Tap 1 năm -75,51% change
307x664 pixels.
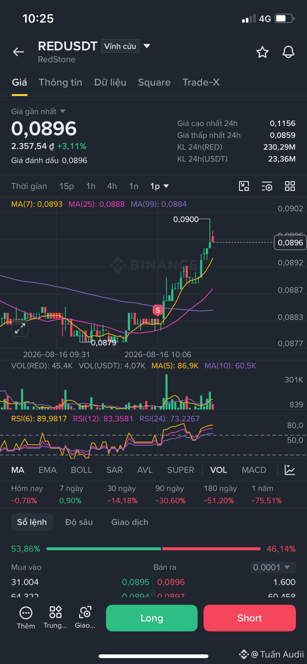coord(267,494)
